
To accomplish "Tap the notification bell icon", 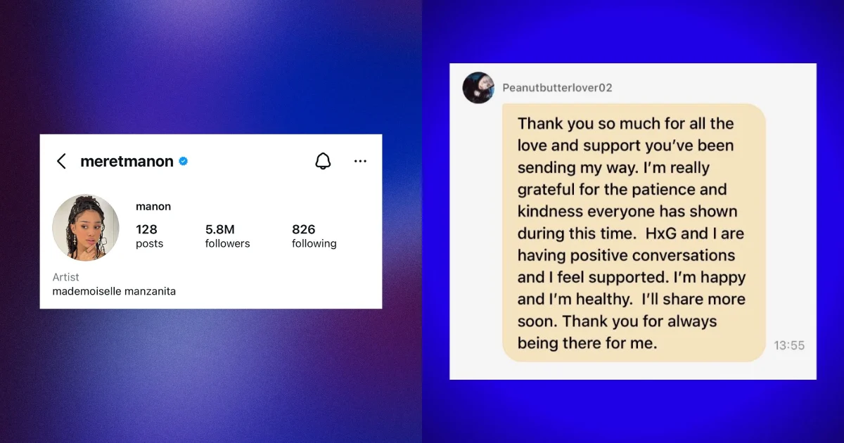I will point(323,161).
